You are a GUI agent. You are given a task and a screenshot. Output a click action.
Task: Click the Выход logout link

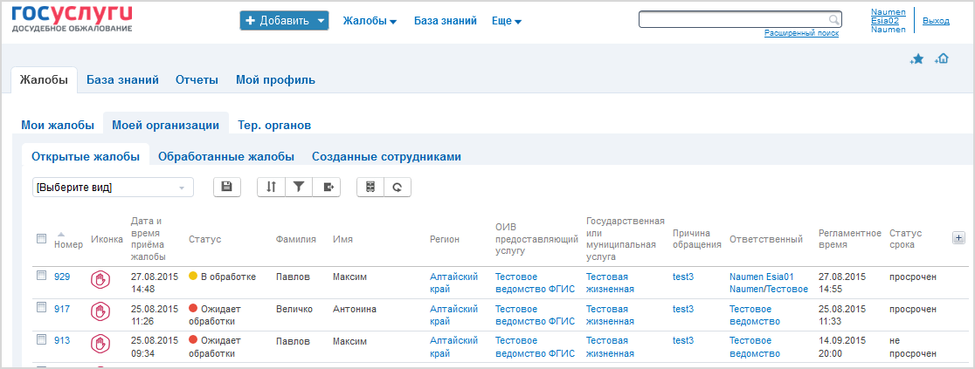pos(936,21)
